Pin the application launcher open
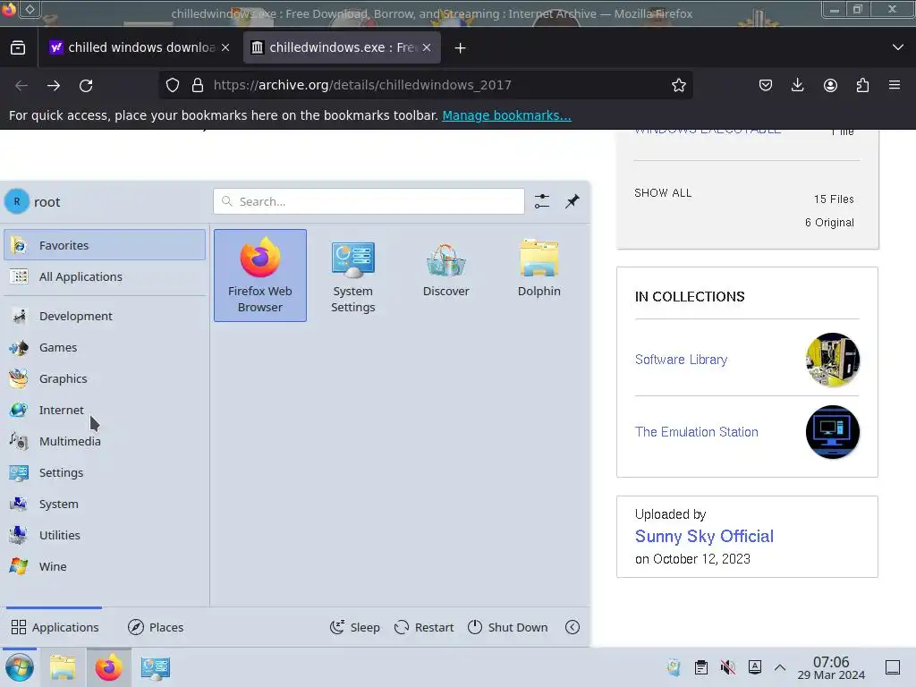This screenshot has height=687, width=916. [x=572, y=201]
